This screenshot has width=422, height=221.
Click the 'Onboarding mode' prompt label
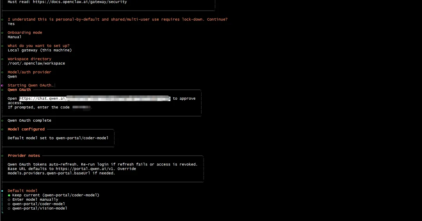point(25,32)
